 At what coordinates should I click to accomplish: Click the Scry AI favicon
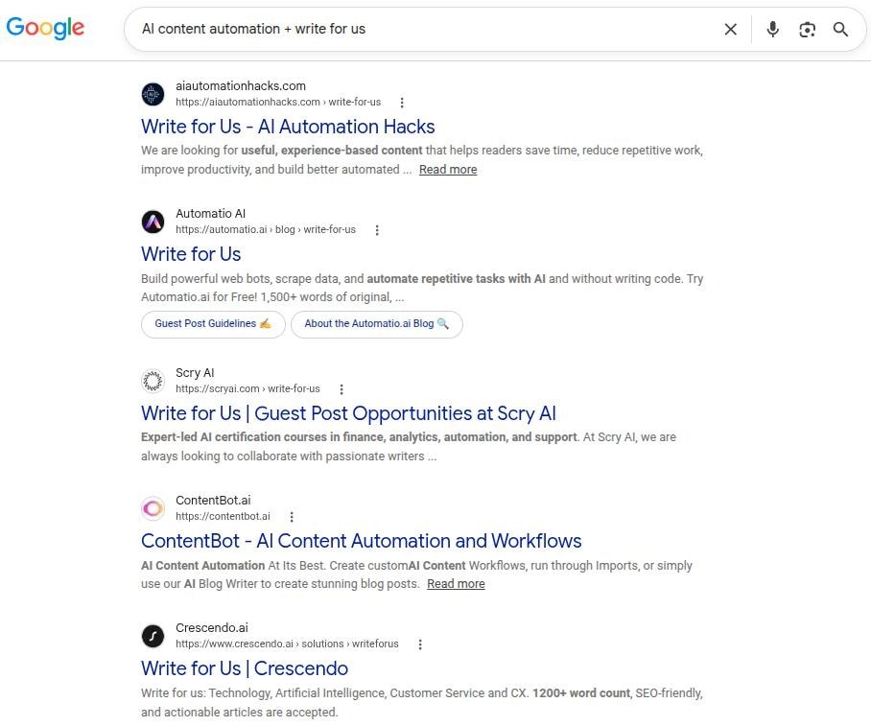(x=153, y=381)
